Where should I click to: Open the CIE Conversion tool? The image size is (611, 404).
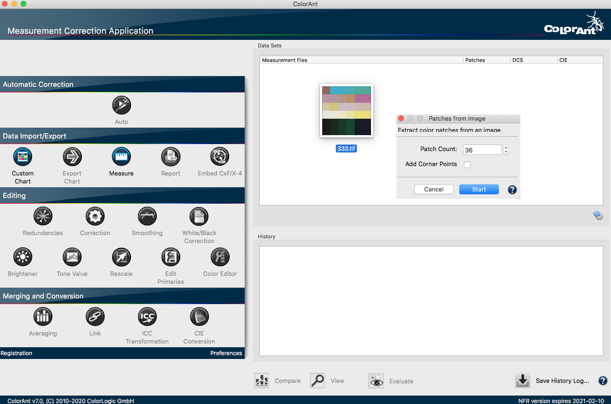coord(199,317)
